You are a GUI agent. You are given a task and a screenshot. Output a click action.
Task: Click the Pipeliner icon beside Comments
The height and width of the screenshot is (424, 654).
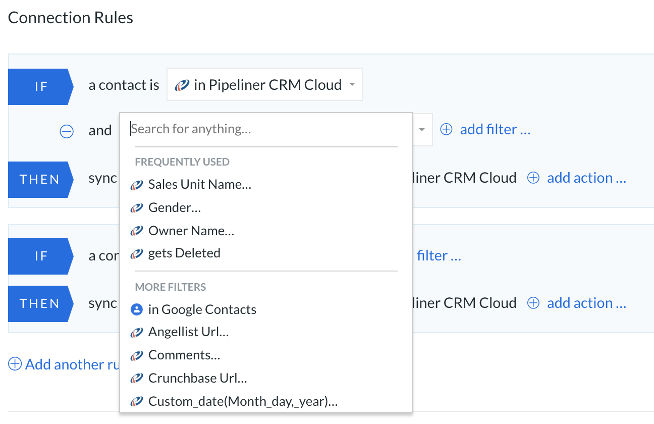pyautogui.click(x=136, y=355)
